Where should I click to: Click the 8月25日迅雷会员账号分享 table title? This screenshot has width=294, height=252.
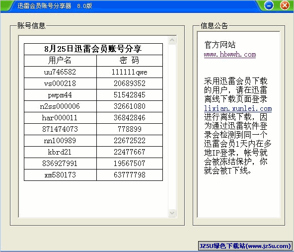coord(93,49)
